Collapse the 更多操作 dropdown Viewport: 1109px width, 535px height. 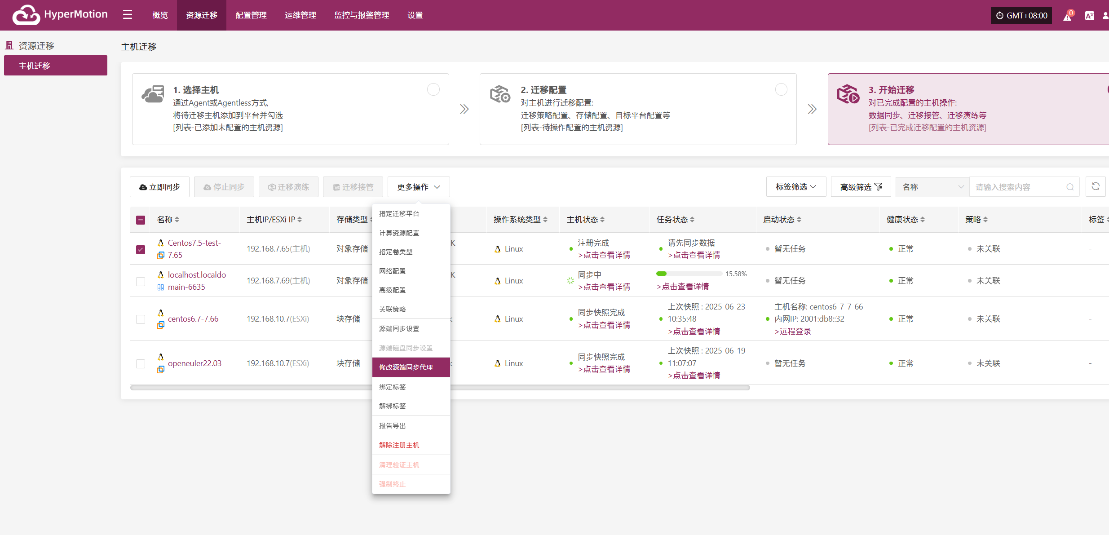(419, 187)
